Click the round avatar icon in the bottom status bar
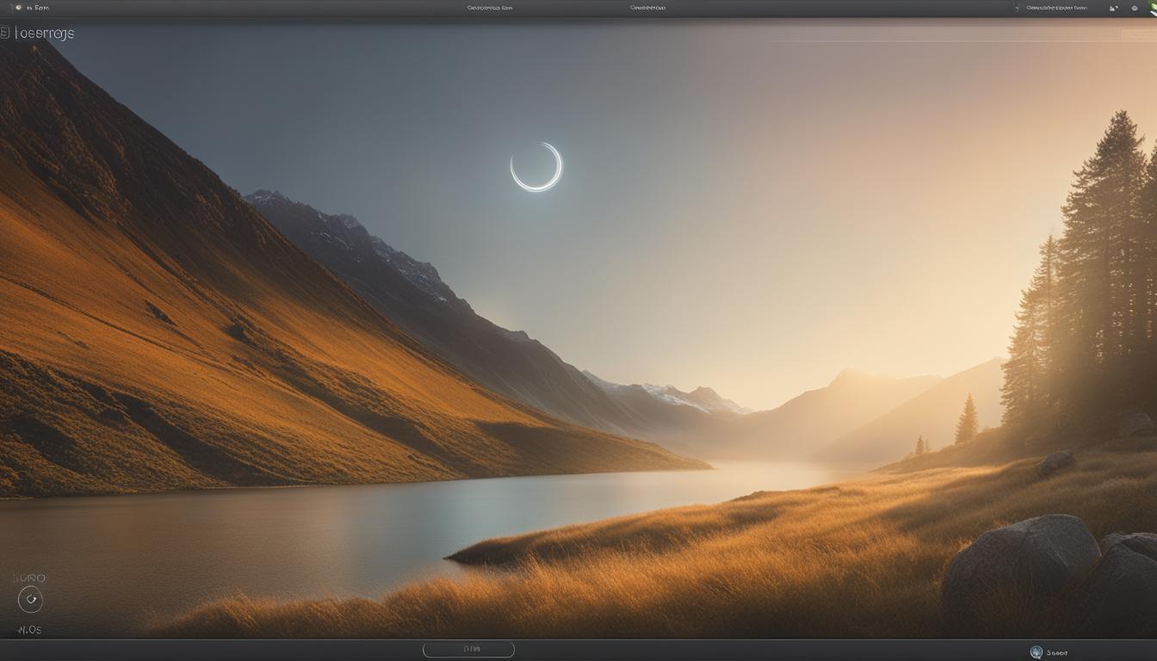 click(x=1036, y=652)
